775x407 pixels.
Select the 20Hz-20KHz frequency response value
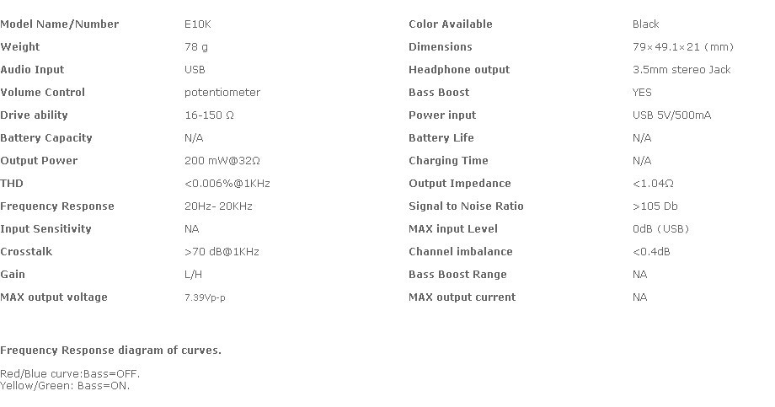point(218,206)
